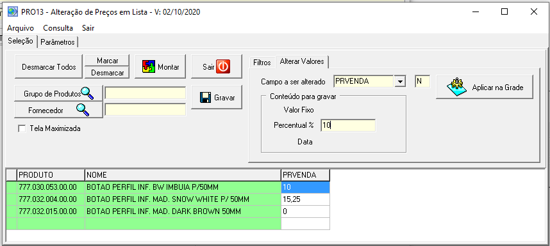Click the Desmarcar Todos button
This screenshot has width=550, height=246.
(x=49, y=66)
